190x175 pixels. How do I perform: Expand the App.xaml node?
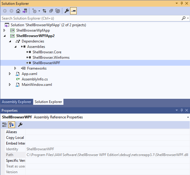click(10, 74)
